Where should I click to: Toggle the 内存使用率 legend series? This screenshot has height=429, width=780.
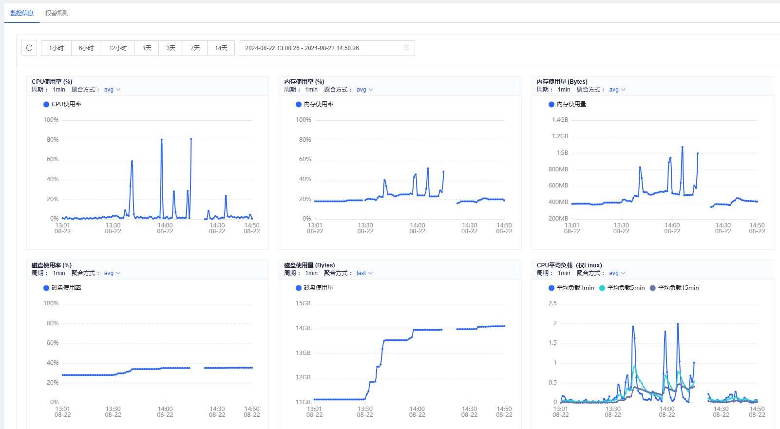coord(314,104)
